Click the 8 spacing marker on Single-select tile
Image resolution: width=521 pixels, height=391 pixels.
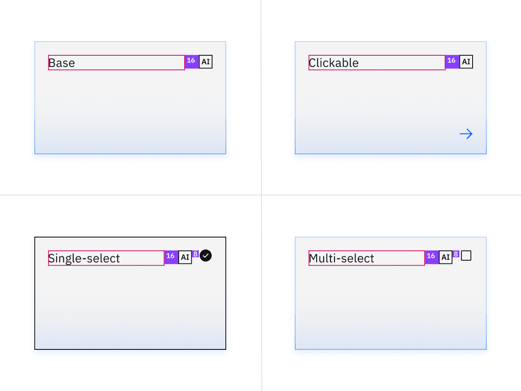(196, 254)
